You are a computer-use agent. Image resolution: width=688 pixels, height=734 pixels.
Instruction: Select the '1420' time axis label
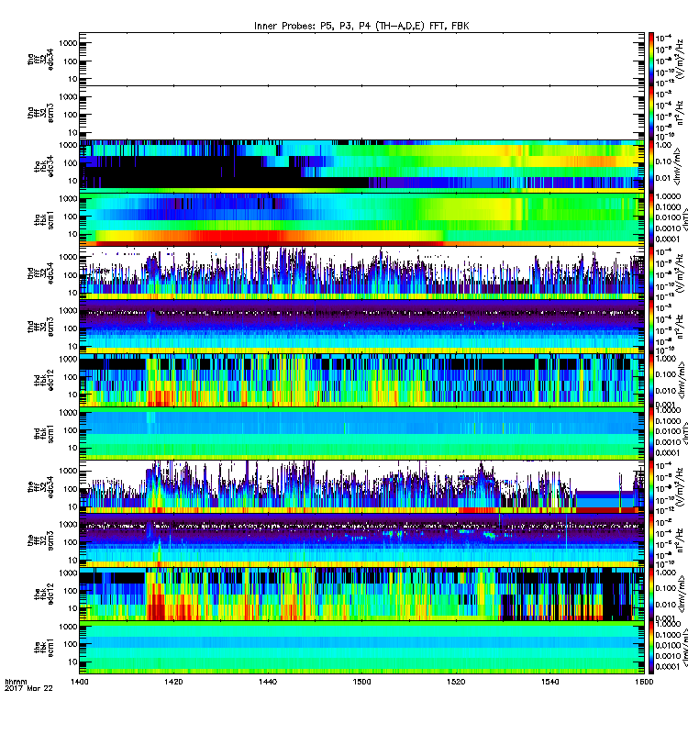pos(173,682)
